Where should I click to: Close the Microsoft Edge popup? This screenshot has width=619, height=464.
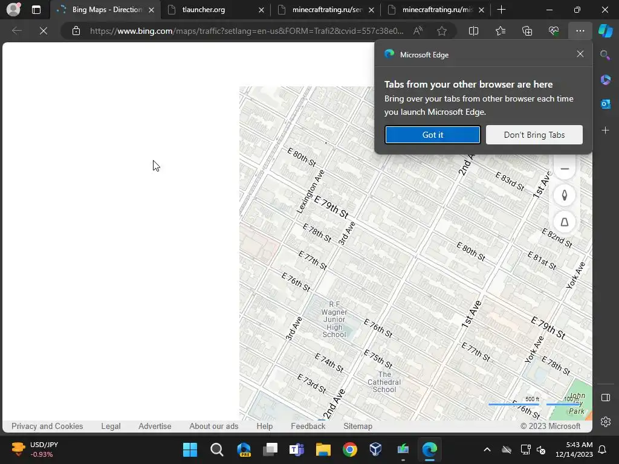click(580, 54)
